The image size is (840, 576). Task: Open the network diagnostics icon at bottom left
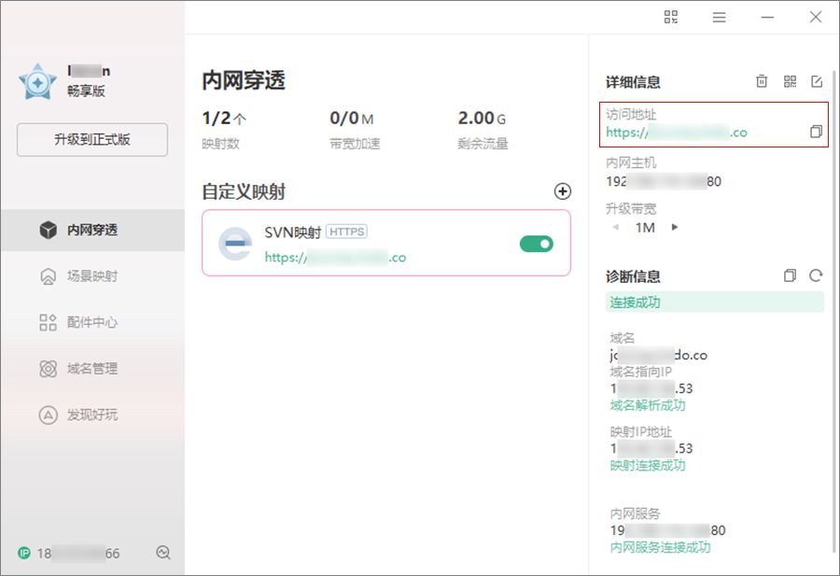tap(163, 553)
